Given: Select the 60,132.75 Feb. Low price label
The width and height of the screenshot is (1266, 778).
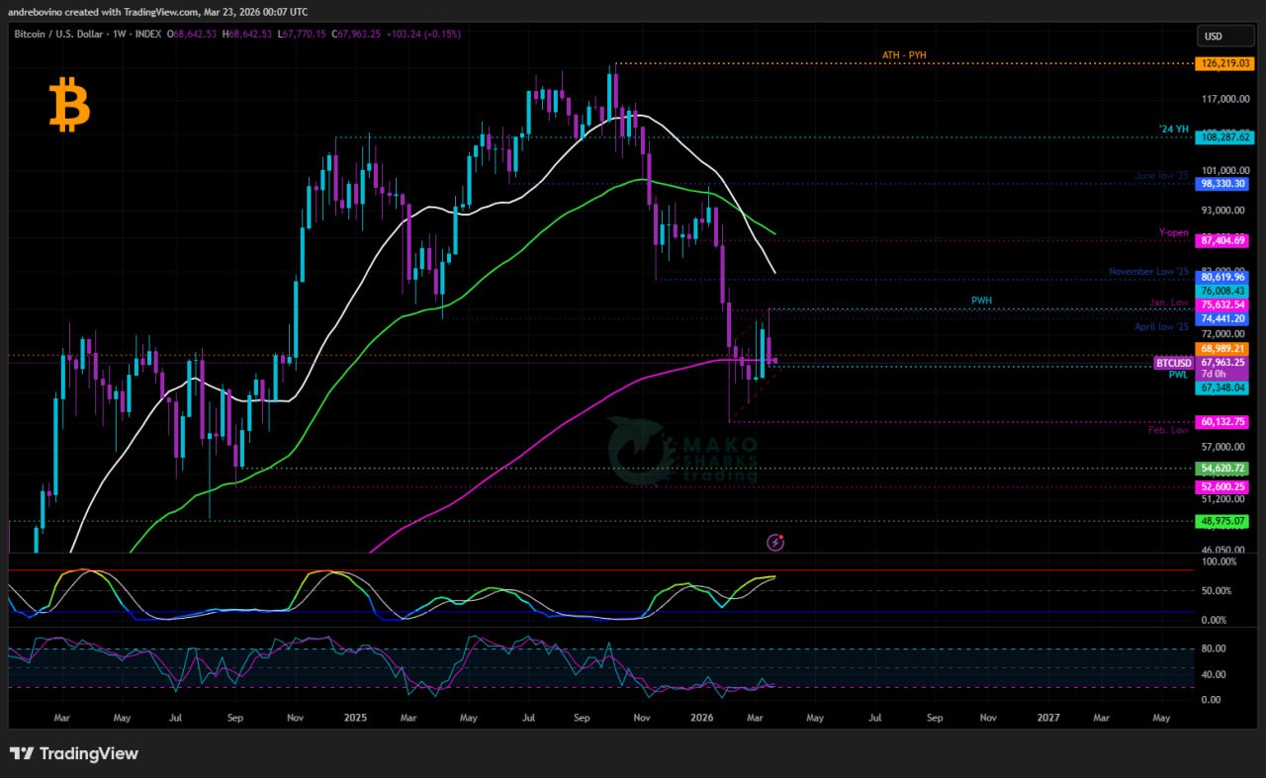Looking at the screenshot, I should (x=1223, y=422).
